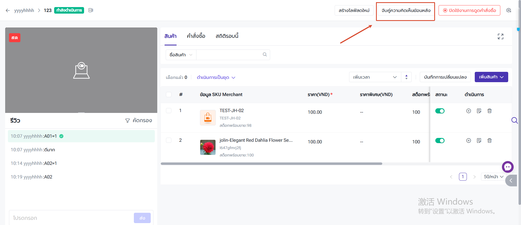Image resolution: width=521 pixels, height=225 pixels.
Task: Change the 50/หน้า page size dropdown
Action: [494, 177]
